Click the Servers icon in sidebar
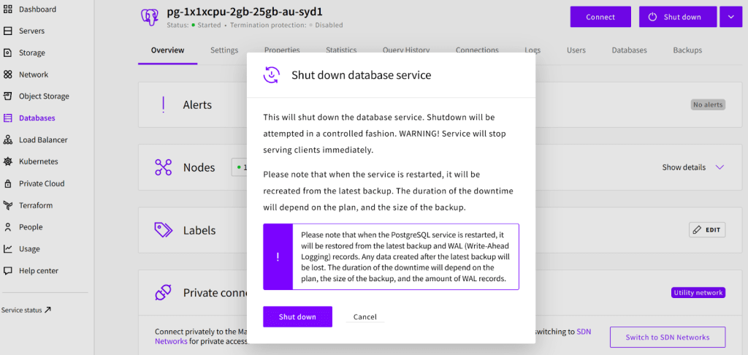 pos(7,31)
